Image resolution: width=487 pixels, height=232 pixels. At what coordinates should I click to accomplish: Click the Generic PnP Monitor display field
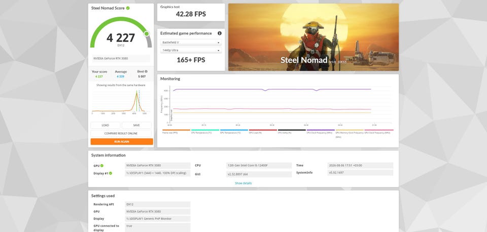point(158,219)
